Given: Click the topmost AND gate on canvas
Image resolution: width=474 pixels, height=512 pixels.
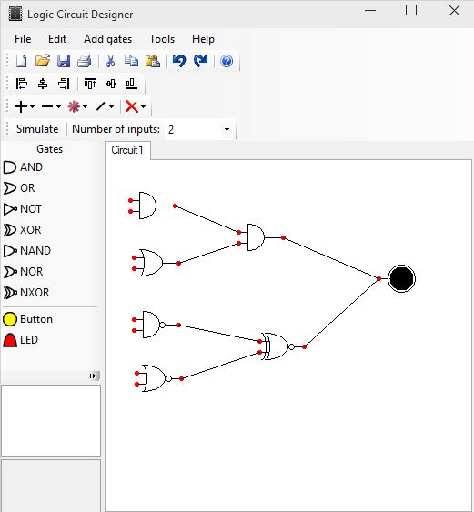Looking at the screenshot, I should (x=147, y=206).
